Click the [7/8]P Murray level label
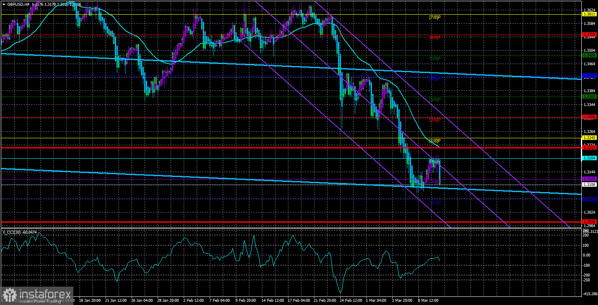Screen dimensions: 598x305 [x=435, y=17]
